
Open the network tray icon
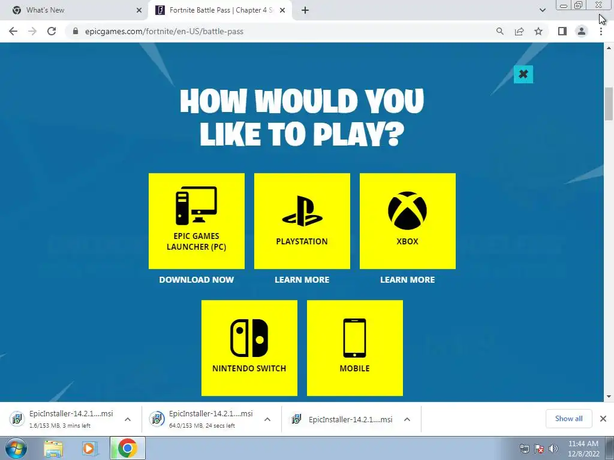click(524, 449)
